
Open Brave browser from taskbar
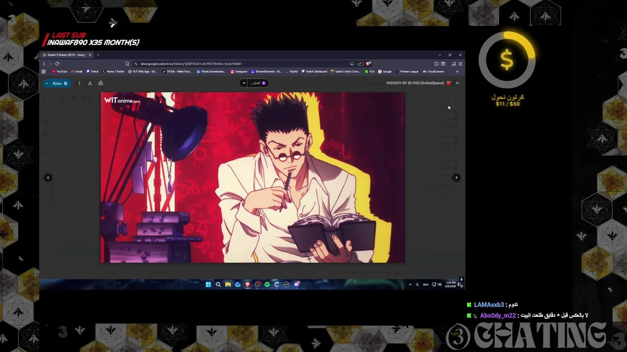[247, 285]
